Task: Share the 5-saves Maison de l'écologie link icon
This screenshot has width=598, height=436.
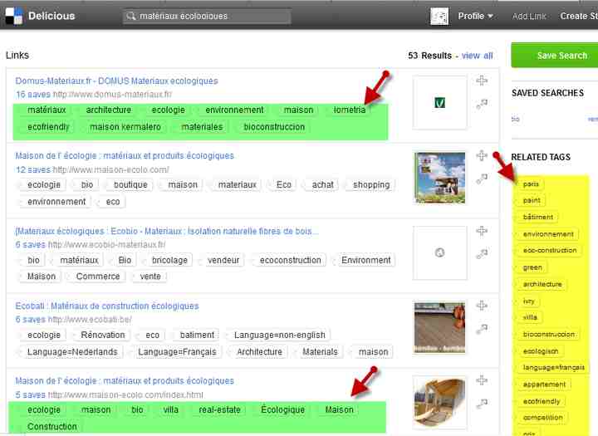Action: [482, 404]
